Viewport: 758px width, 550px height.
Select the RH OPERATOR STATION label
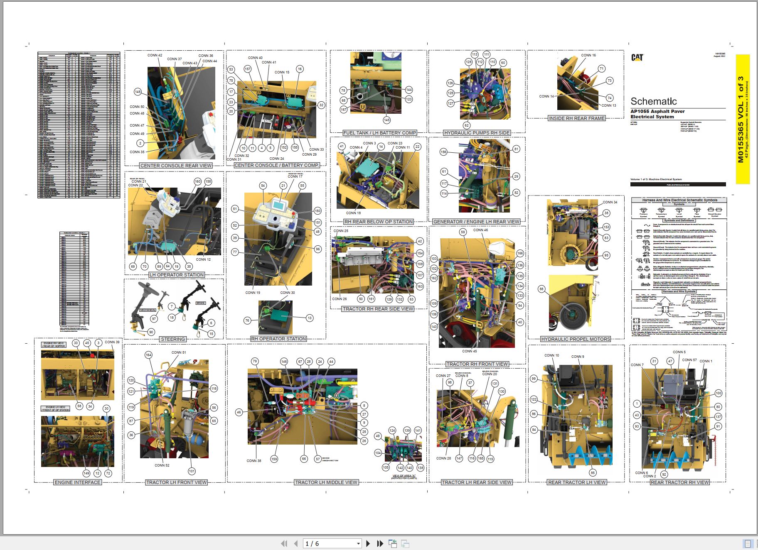[278, 339]
